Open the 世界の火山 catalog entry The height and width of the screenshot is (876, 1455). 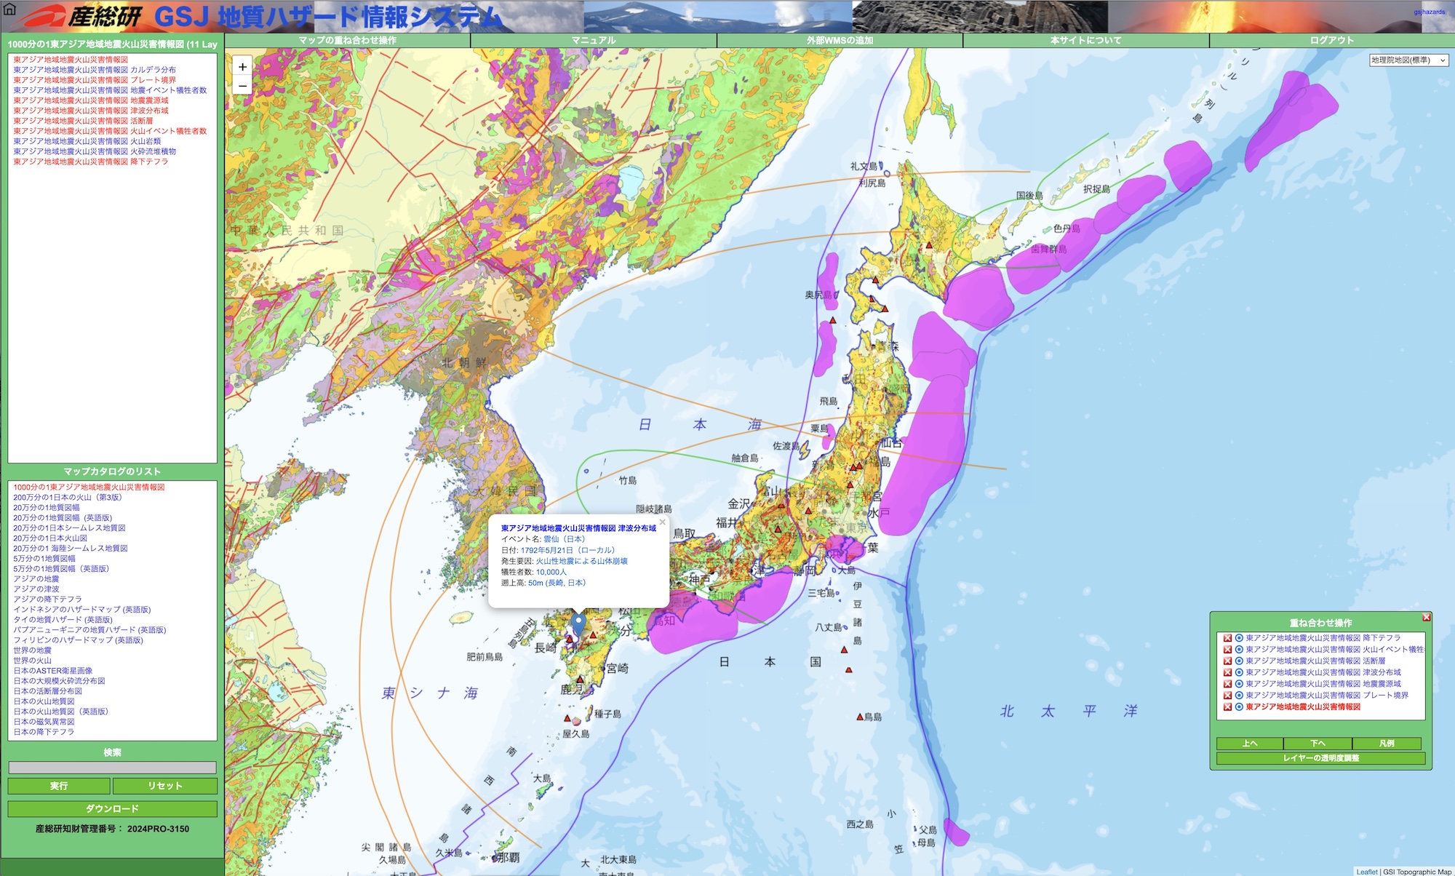(x=33, y=661)
